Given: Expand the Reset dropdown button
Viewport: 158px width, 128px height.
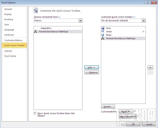Looking at the screenshot, I should pyautogui.click(x=126, y=112).
